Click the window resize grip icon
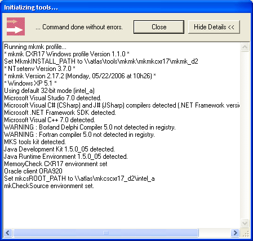 tap(246, 234)
